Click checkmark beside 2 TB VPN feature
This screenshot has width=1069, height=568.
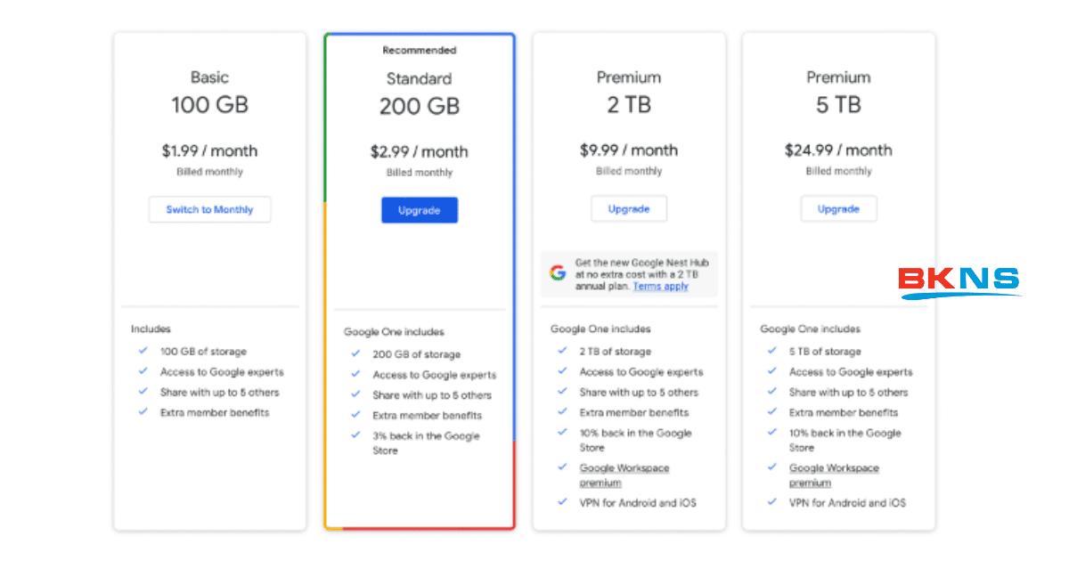coord(562,502)
